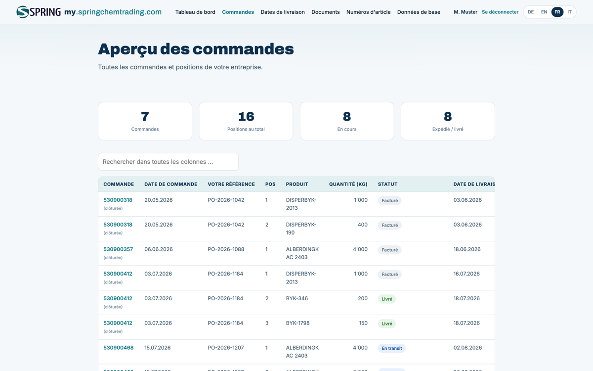Navigate to Données de base

click(419, 12)
